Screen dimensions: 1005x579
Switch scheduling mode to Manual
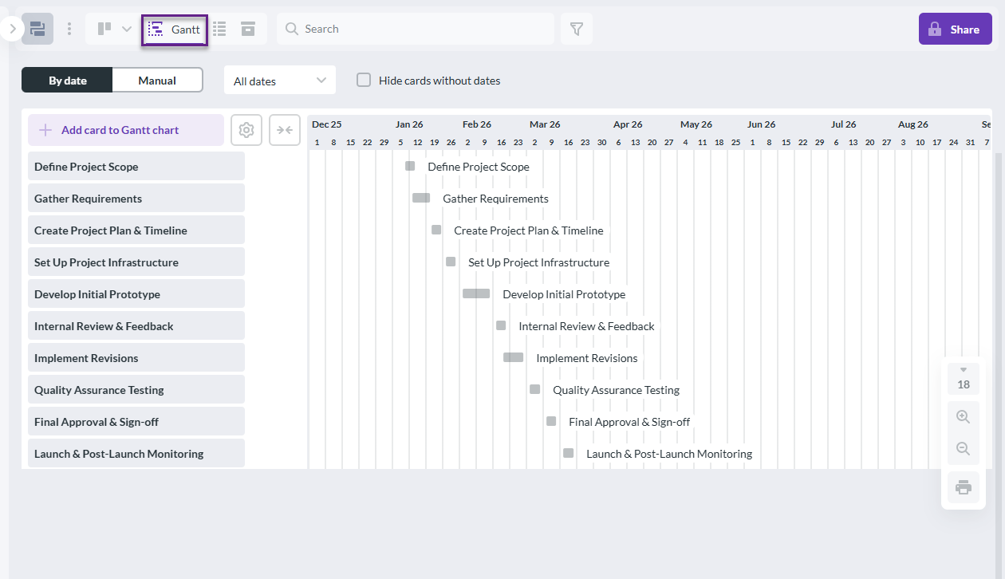[157, 80]
